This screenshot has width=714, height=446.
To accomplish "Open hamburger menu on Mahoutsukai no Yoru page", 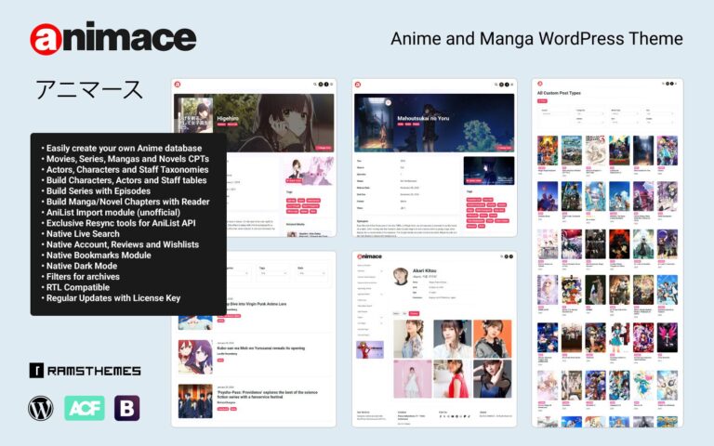I will click(512, 85).
